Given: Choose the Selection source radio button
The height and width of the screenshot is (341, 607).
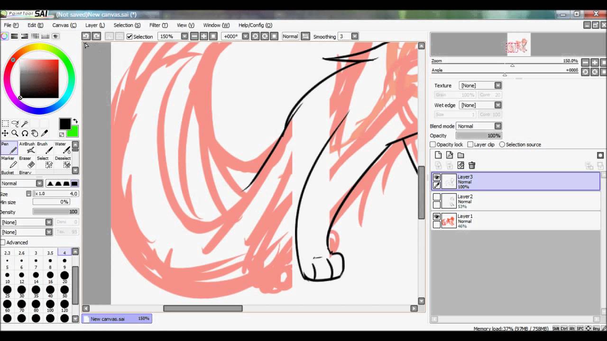Looking at the screenshot, I should click(x=502, y=144).
